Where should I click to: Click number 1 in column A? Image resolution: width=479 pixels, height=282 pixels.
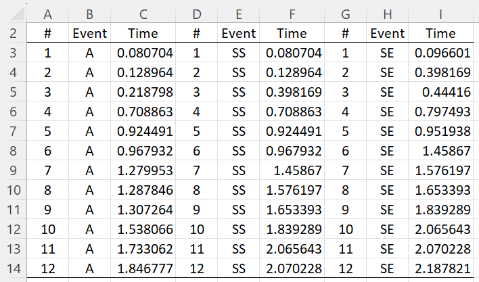click(x=47, y=53)
